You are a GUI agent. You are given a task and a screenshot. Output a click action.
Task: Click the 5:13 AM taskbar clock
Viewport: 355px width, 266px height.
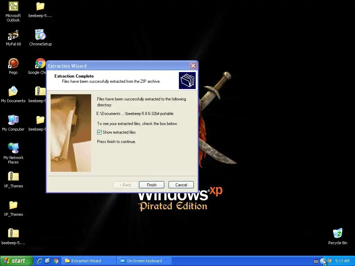tap(342, 261)
